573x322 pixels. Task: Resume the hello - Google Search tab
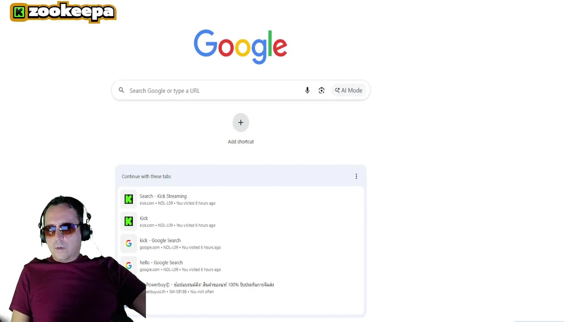coord(241,266)
